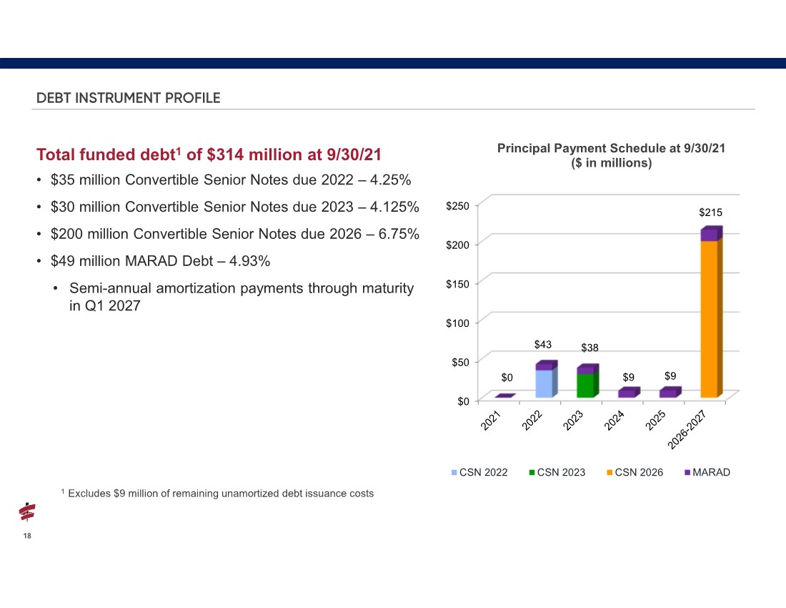Click the '2025' x-axis label
Image resolution: width=786 pixels, height=608 pixels.
(x=655, y=421)
